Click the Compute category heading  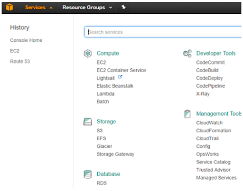tap(108, 54)
